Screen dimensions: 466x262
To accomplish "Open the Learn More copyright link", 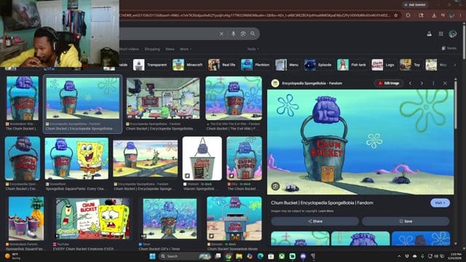I will 326,211.
